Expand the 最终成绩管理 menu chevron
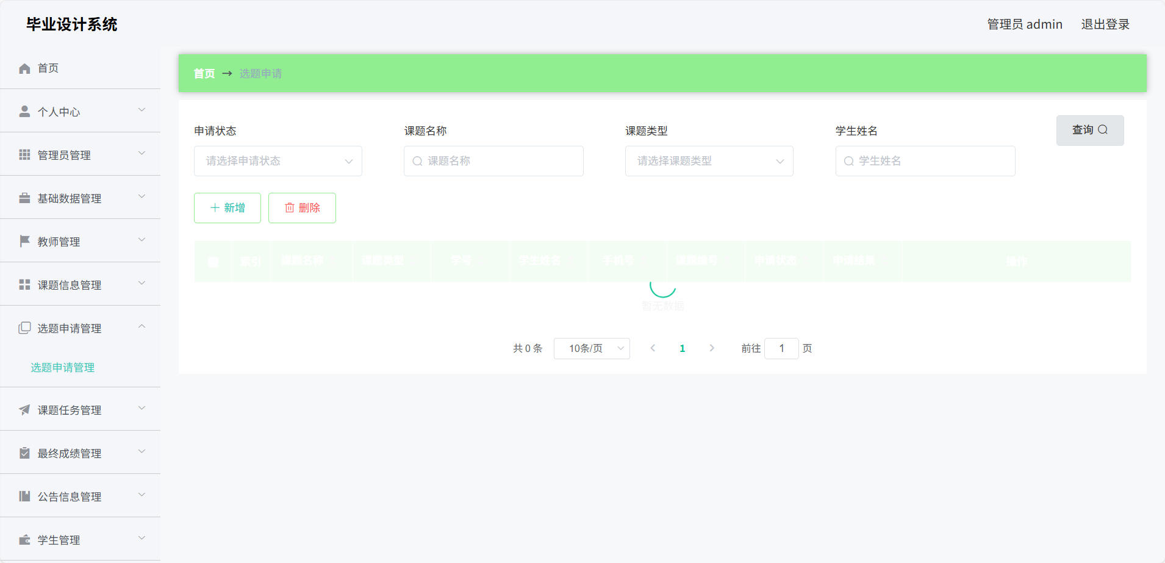This screenshot has height=563, width=1165. tap(142, 452)
